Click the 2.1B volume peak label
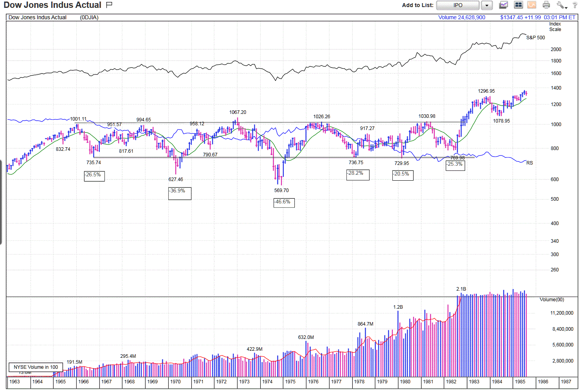Screen dimensions: 579x390 pos(461,289)
